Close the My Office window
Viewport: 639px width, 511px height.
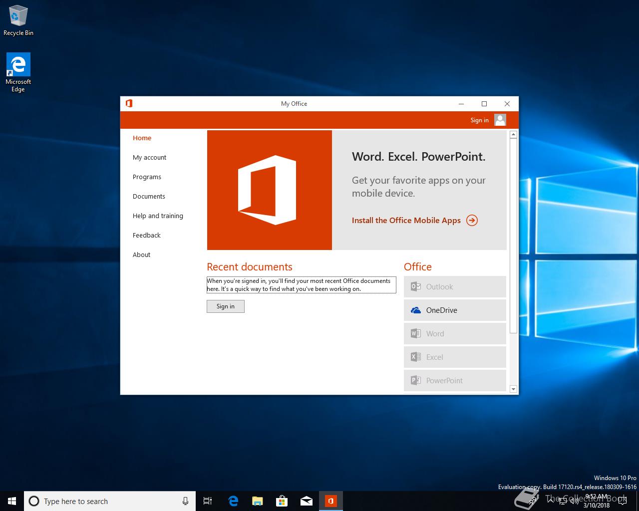(x=507, y=104)
